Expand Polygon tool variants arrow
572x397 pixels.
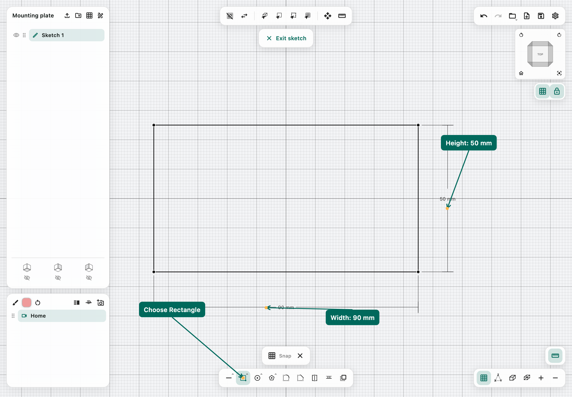pyautogui.click(x=276, y=374)
